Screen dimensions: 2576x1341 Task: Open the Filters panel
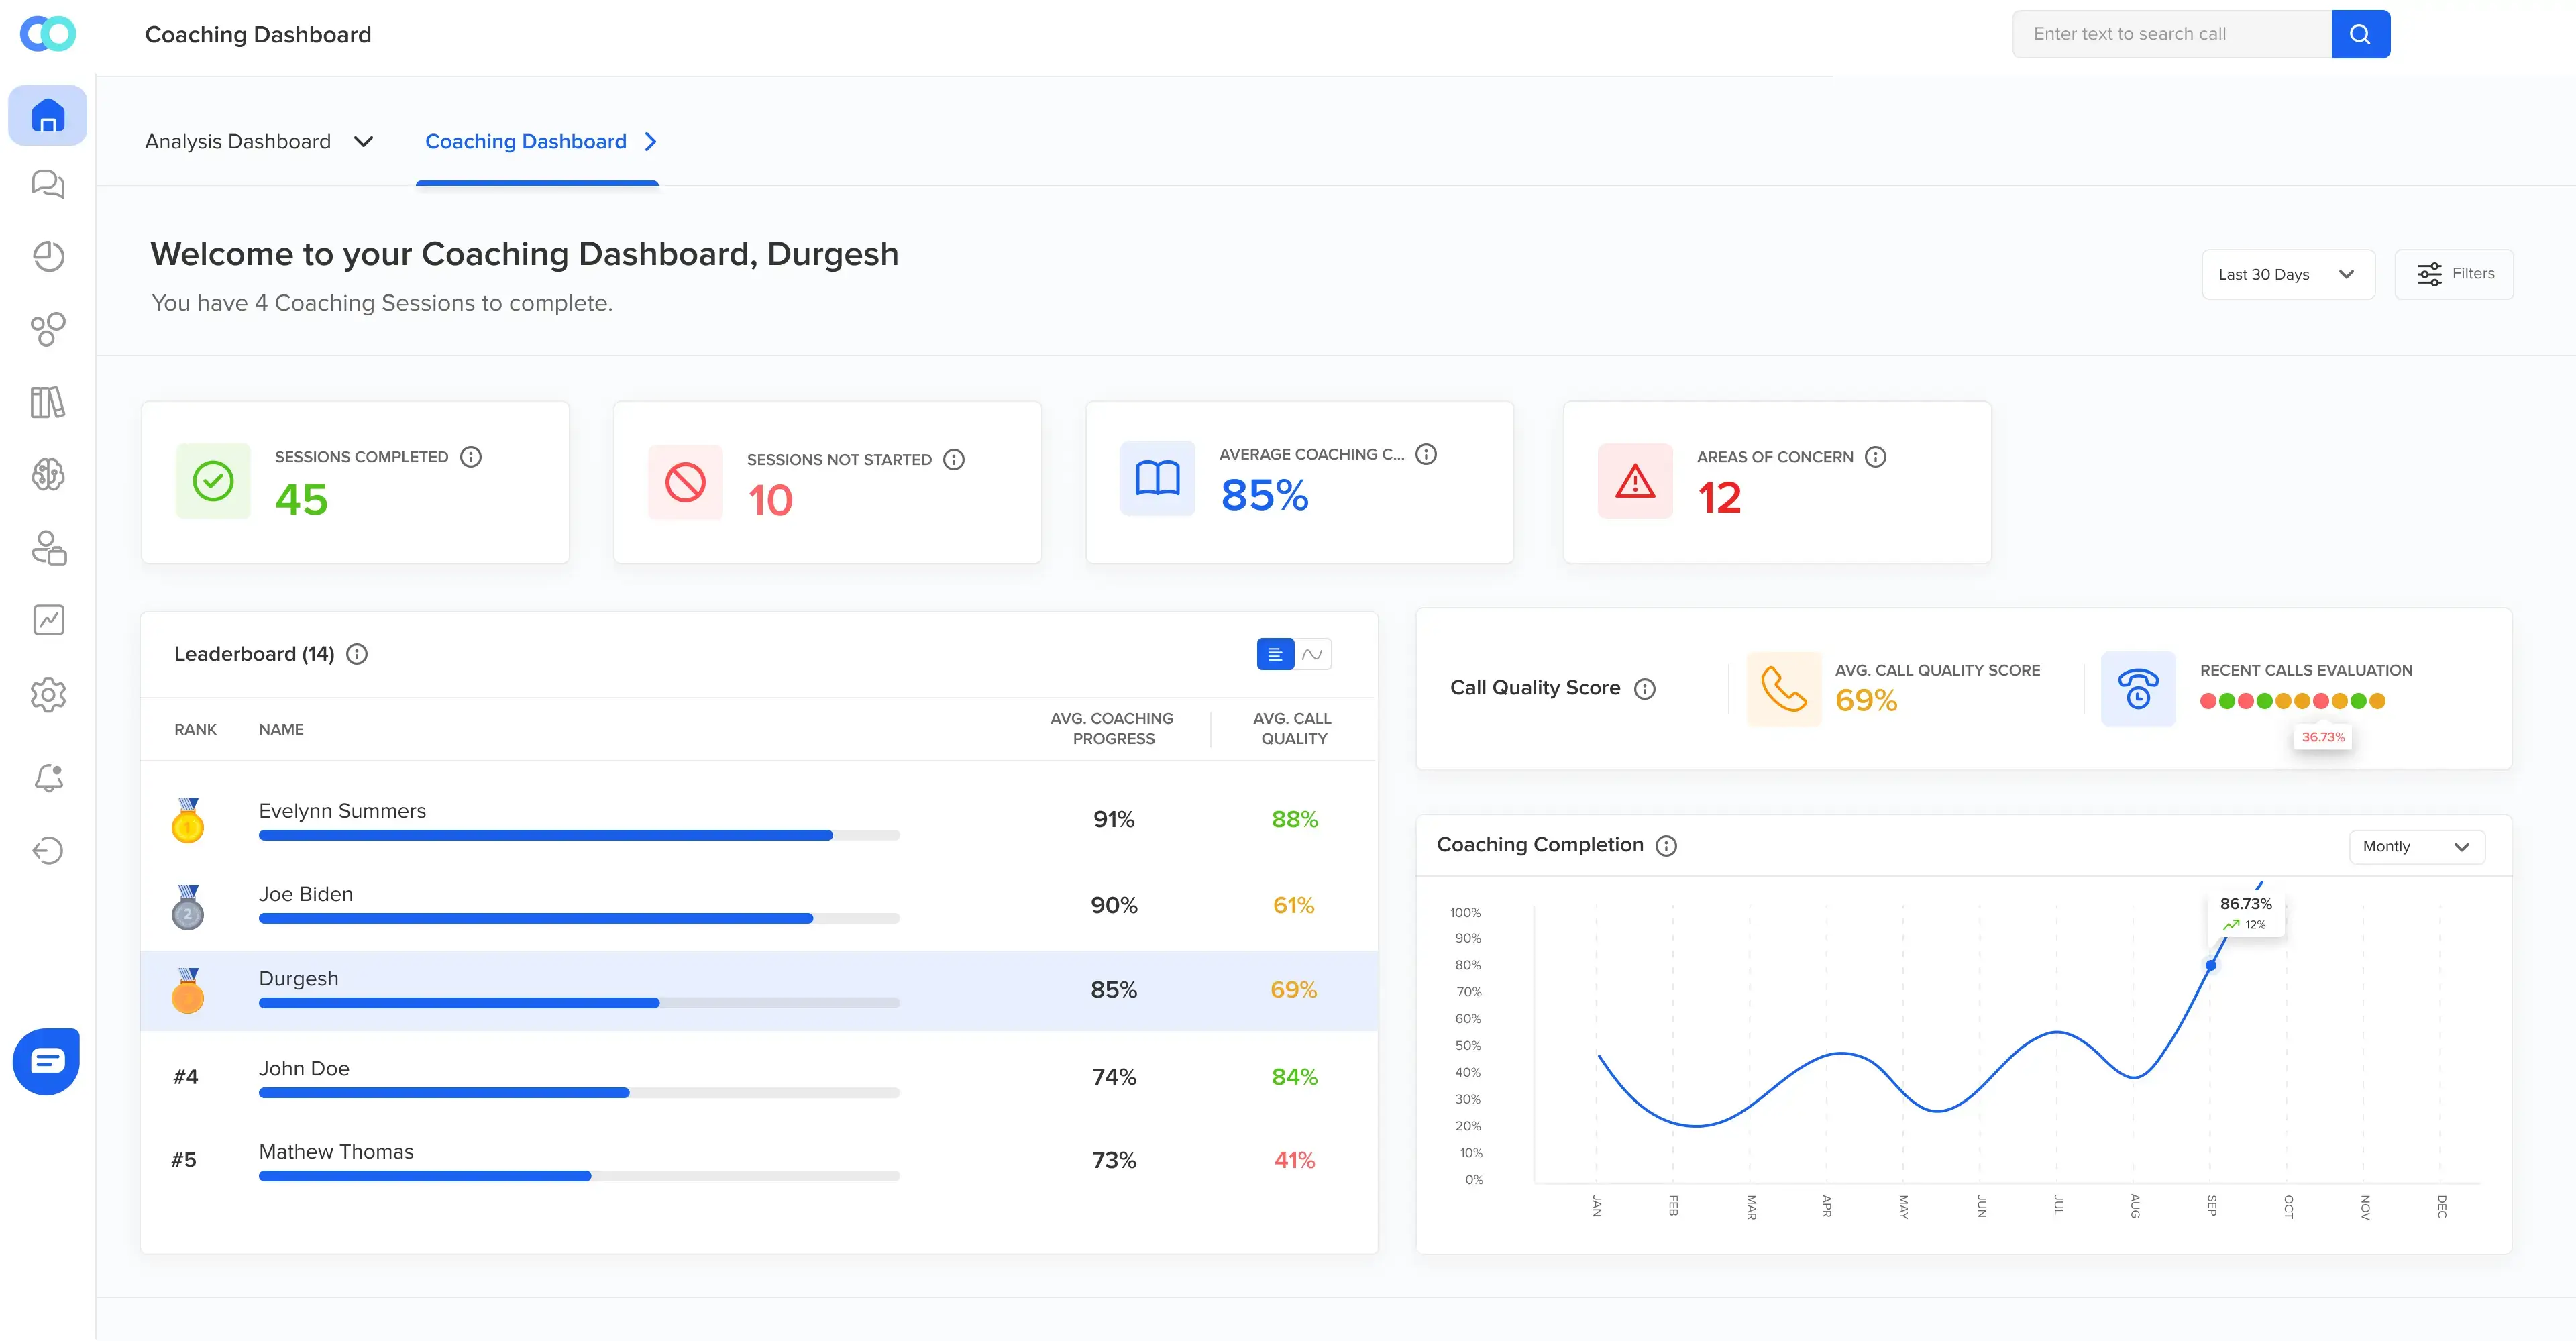pos(2454,273)
